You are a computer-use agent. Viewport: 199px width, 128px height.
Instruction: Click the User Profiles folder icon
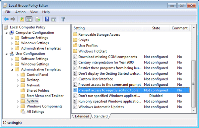tap(75, 45)
